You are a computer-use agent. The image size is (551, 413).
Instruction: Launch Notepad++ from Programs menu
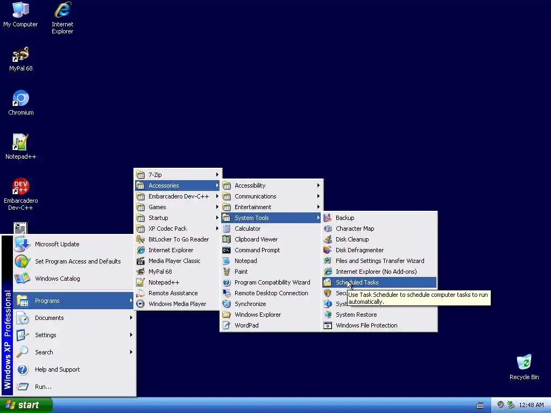click(178, 282)
